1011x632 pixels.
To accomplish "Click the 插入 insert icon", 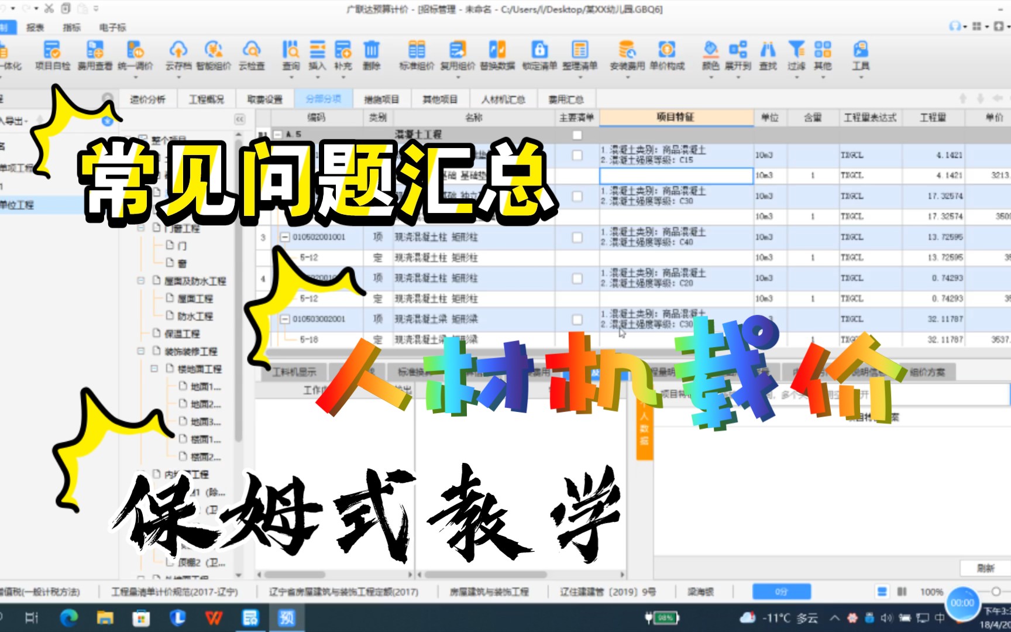I will [317, 50].
